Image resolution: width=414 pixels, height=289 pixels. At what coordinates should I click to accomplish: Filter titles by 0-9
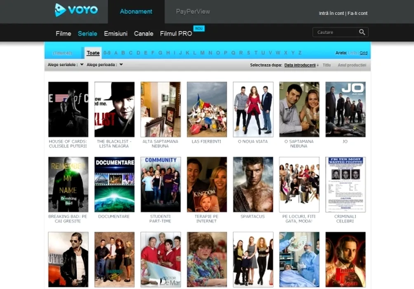coord(107,53)
